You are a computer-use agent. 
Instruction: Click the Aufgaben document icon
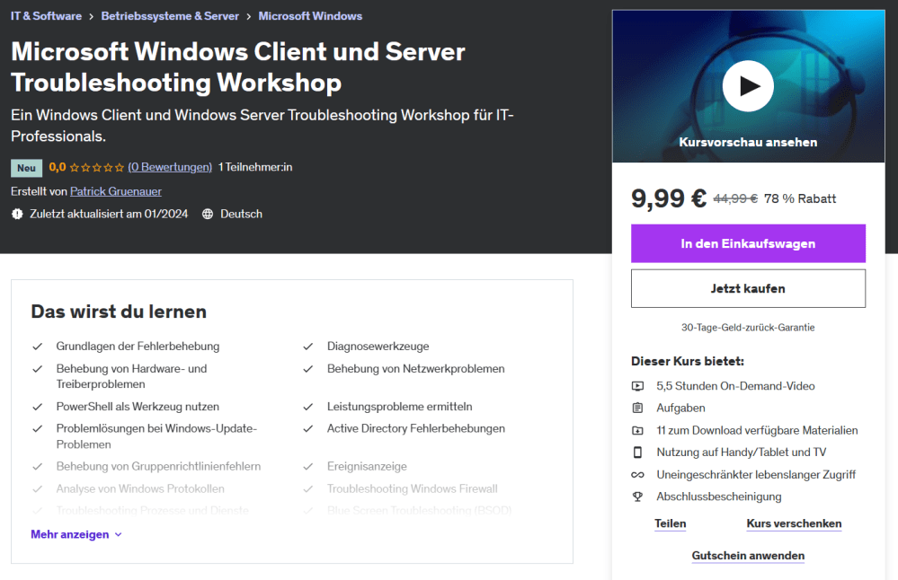(x=637, y=409)
